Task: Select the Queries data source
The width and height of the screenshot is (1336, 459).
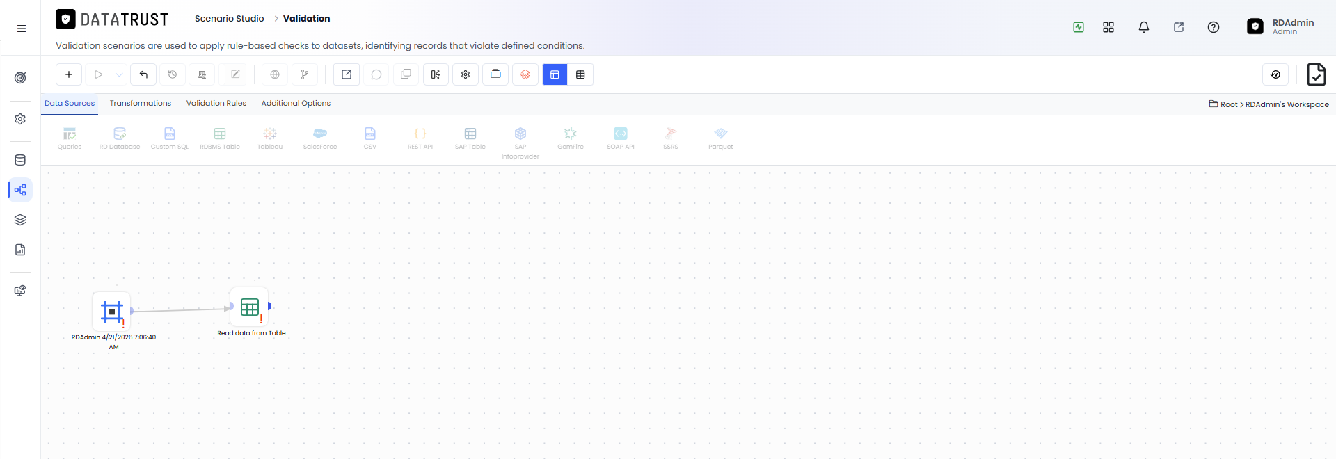Action: point(70,138)
